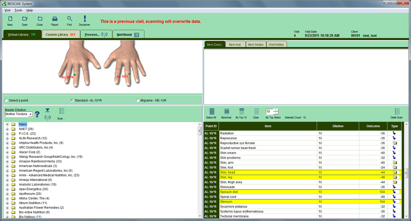This screenshot has width=411, height=221.
Task: Expand the Amazon Rainforest Herbs folder
Action: tap(7, 161)
